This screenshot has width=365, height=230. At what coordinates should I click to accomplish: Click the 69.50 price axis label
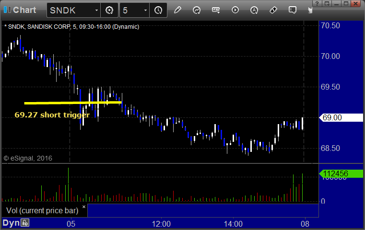(330, 87)
